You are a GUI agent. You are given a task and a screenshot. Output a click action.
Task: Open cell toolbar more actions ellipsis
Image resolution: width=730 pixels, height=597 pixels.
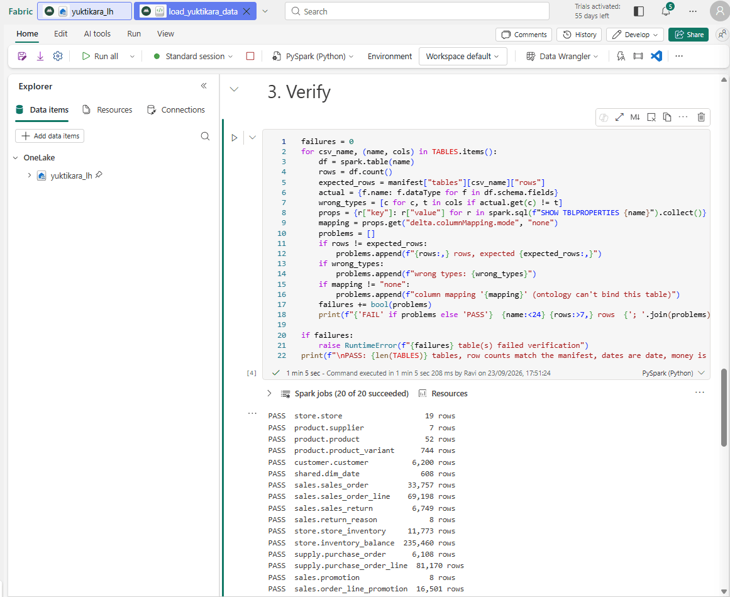point(683,118)
